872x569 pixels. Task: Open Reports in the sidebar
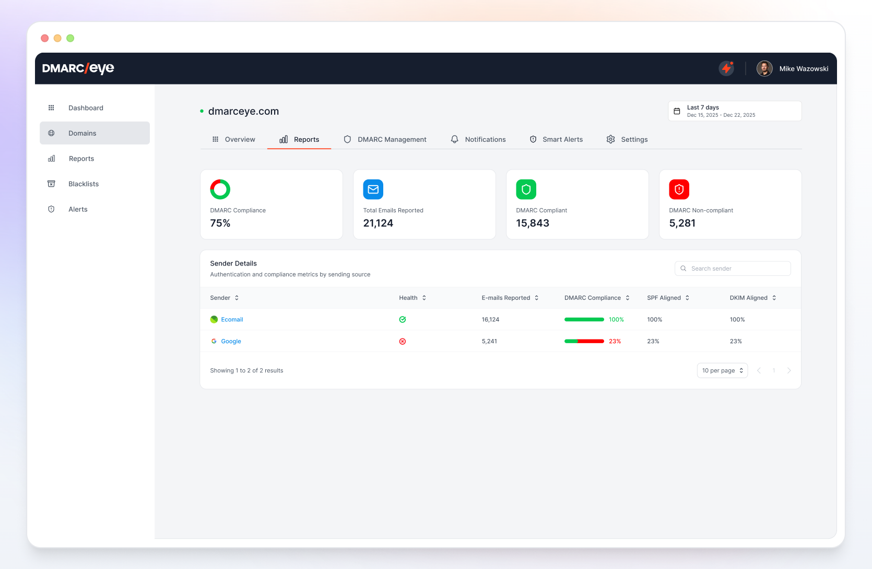click(95, 159)
